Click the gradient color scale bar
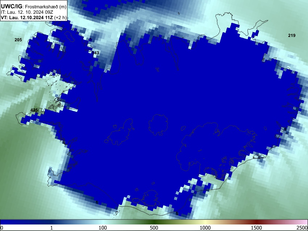 (x=154, y=222)
